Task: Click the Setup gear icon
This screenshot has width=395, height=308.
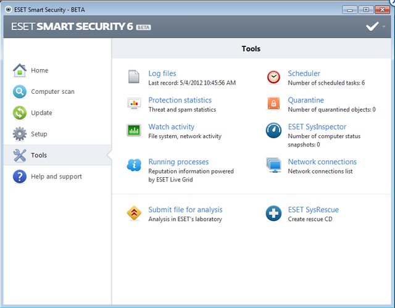Action: click(x=20, y=134)
